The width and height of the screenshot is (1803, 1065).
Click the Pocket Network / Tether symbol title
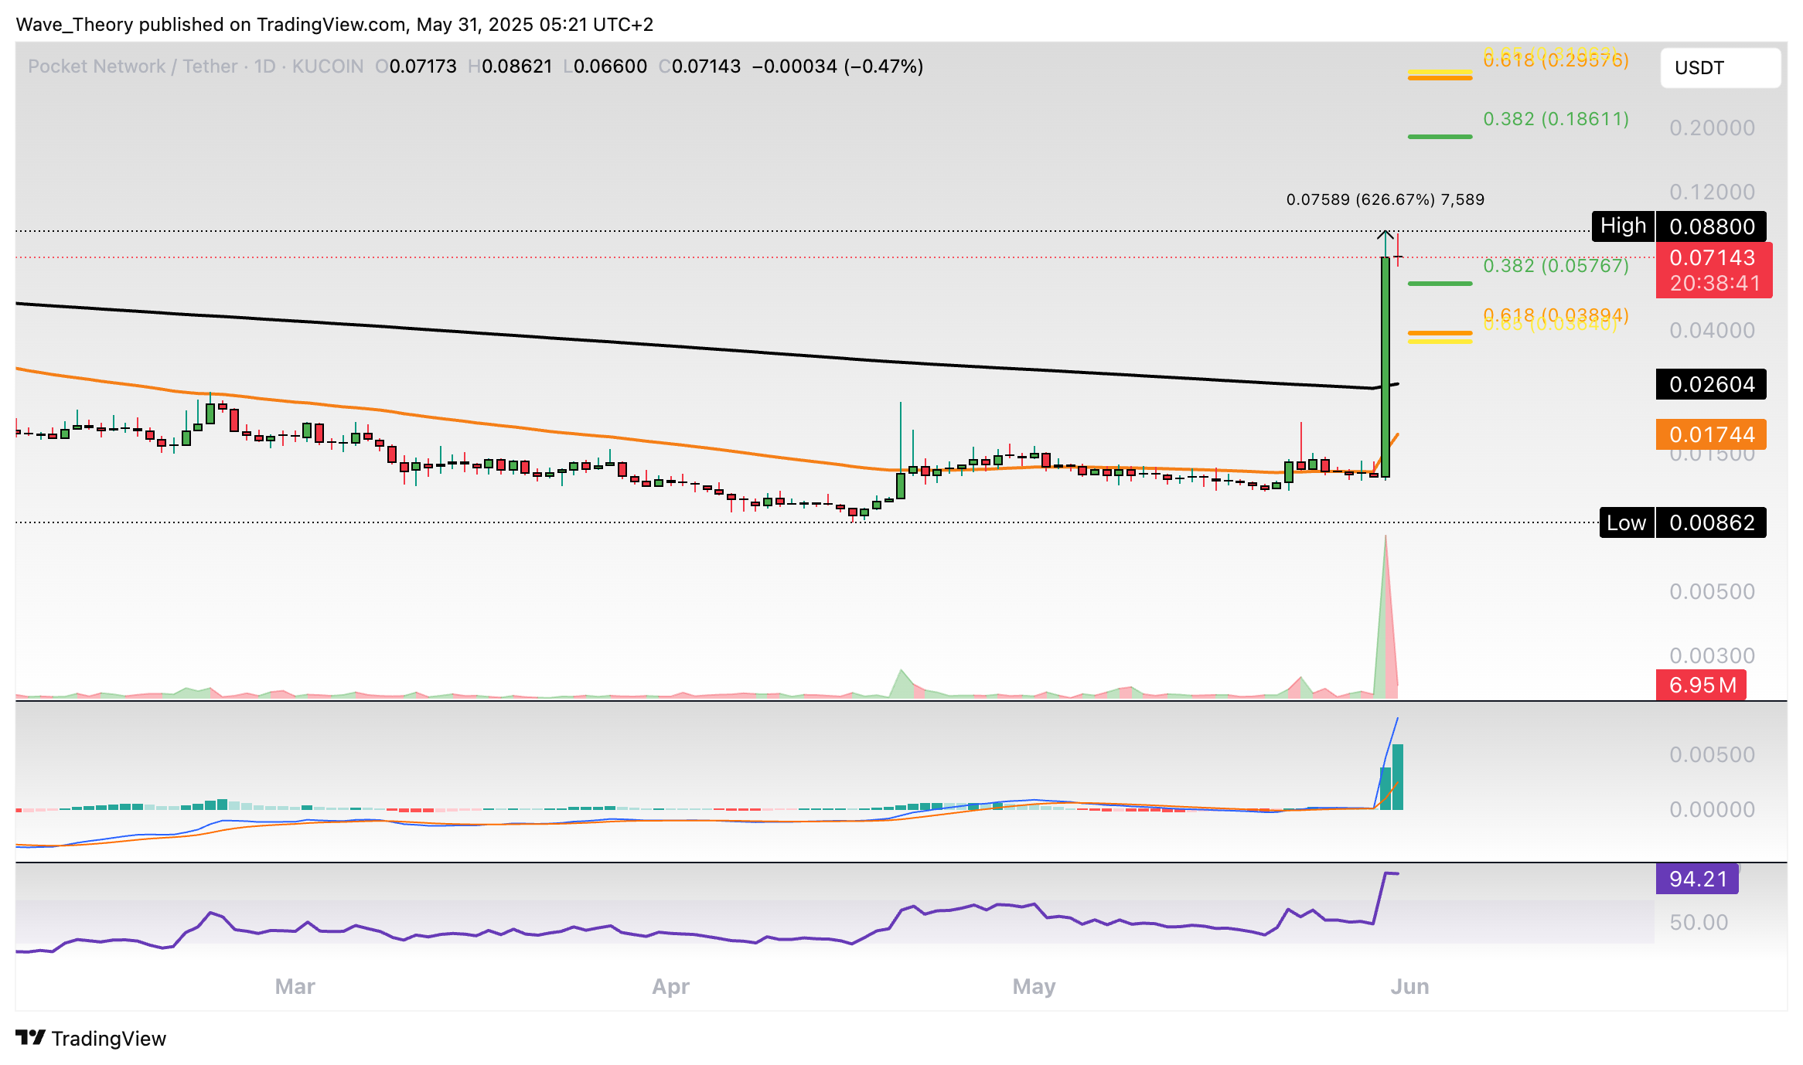[x=131, y=66]
